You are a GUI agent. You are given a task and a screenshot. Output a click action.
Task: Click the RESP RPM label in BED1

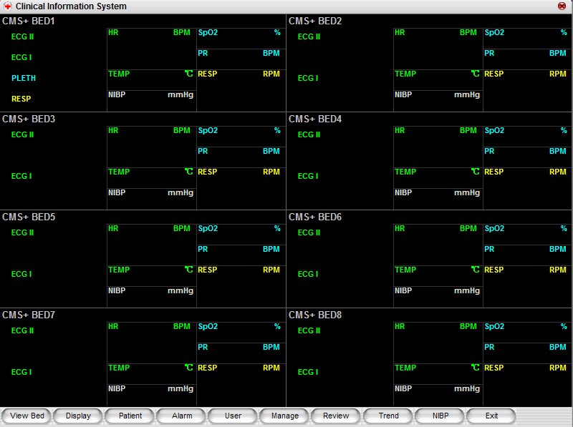(208, 74)
